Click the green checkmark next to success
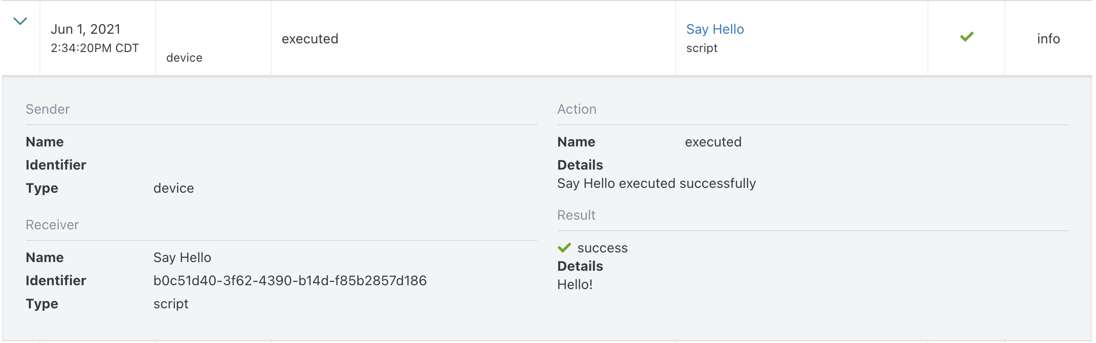1096x343 pixels. point(564,248)
